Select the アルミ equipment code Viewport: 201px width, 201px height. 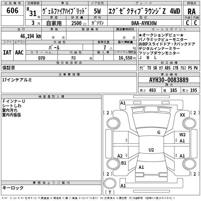183,68
